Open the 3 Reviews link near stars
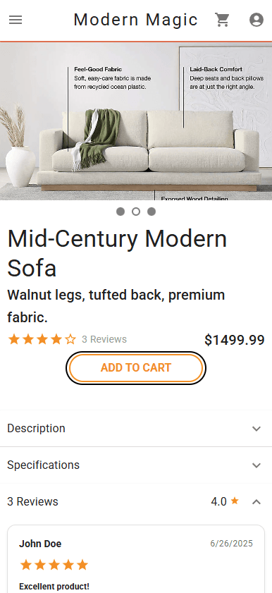Screen dimensions: 272x593 (104, 339)
